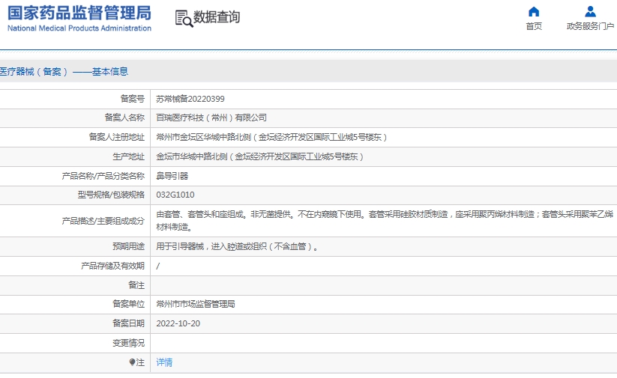Open the 详情 link in the 注 row
This screenshot has height=378, width=617.
tap(164, 362)
